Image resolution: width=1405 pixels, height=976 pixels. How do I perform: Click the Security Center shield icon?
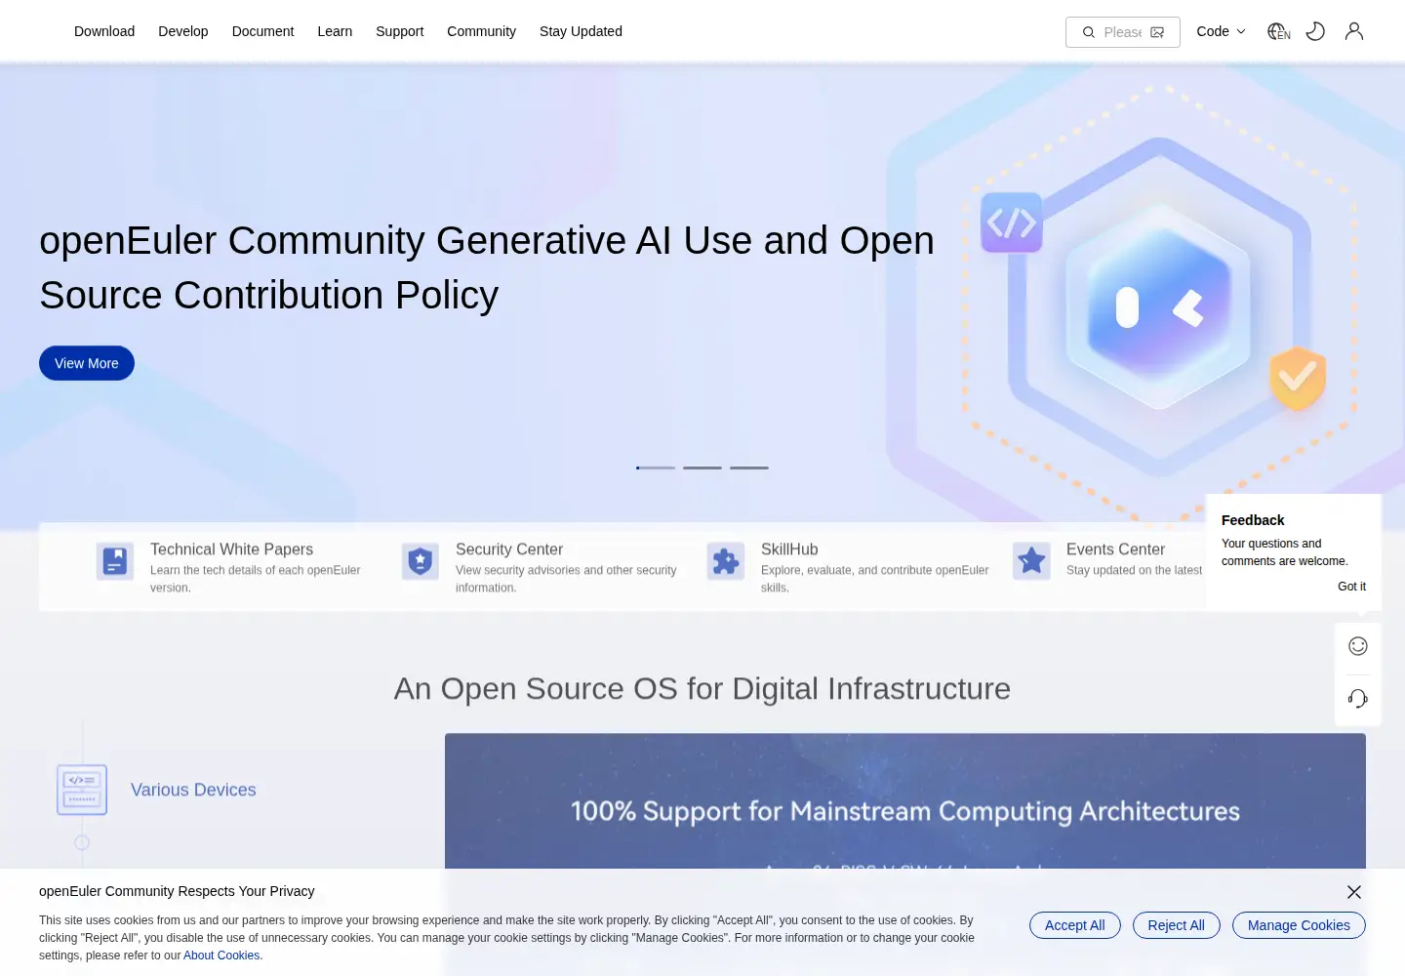tap(421, 561)
